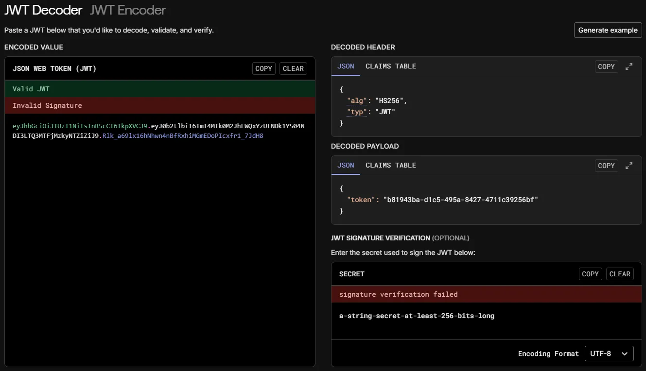Copy the encoded JWT value
Viewport: 646px width, 371px height.
pos(263,68)
